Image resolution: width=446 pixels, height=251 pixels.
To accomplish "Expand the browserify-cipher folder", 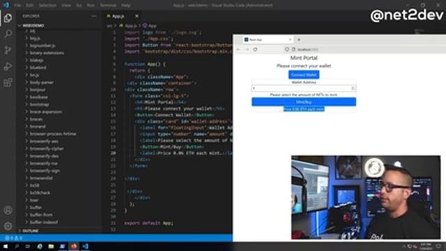I will 47,149.
